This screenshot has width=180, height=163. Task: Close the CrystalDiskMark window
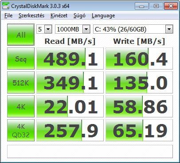171,6
